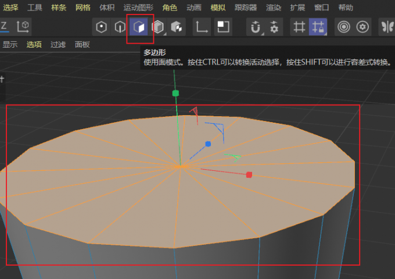
Task: Open snap settings gear icon
Action: 274,27
